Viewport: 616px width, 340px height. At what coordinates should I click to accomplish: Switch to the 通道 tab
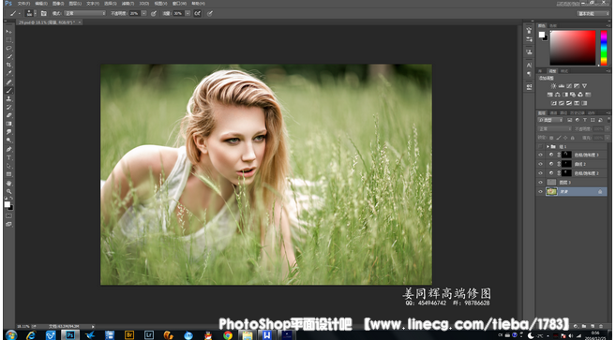point(553,112)
